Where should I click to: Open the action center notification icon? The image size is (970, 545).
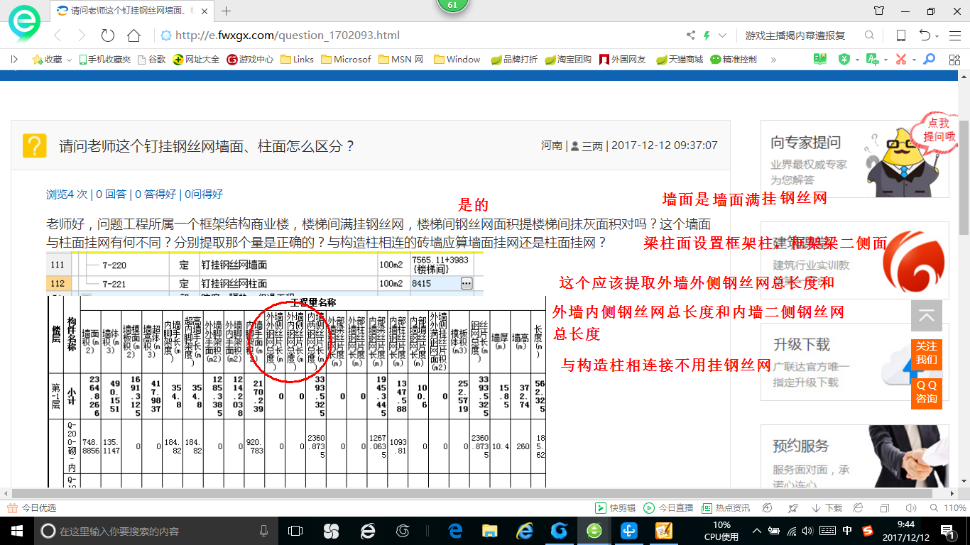pos(948,531)
